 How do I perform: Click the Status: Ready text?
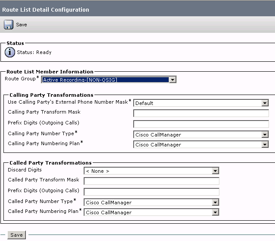point(34,52)
